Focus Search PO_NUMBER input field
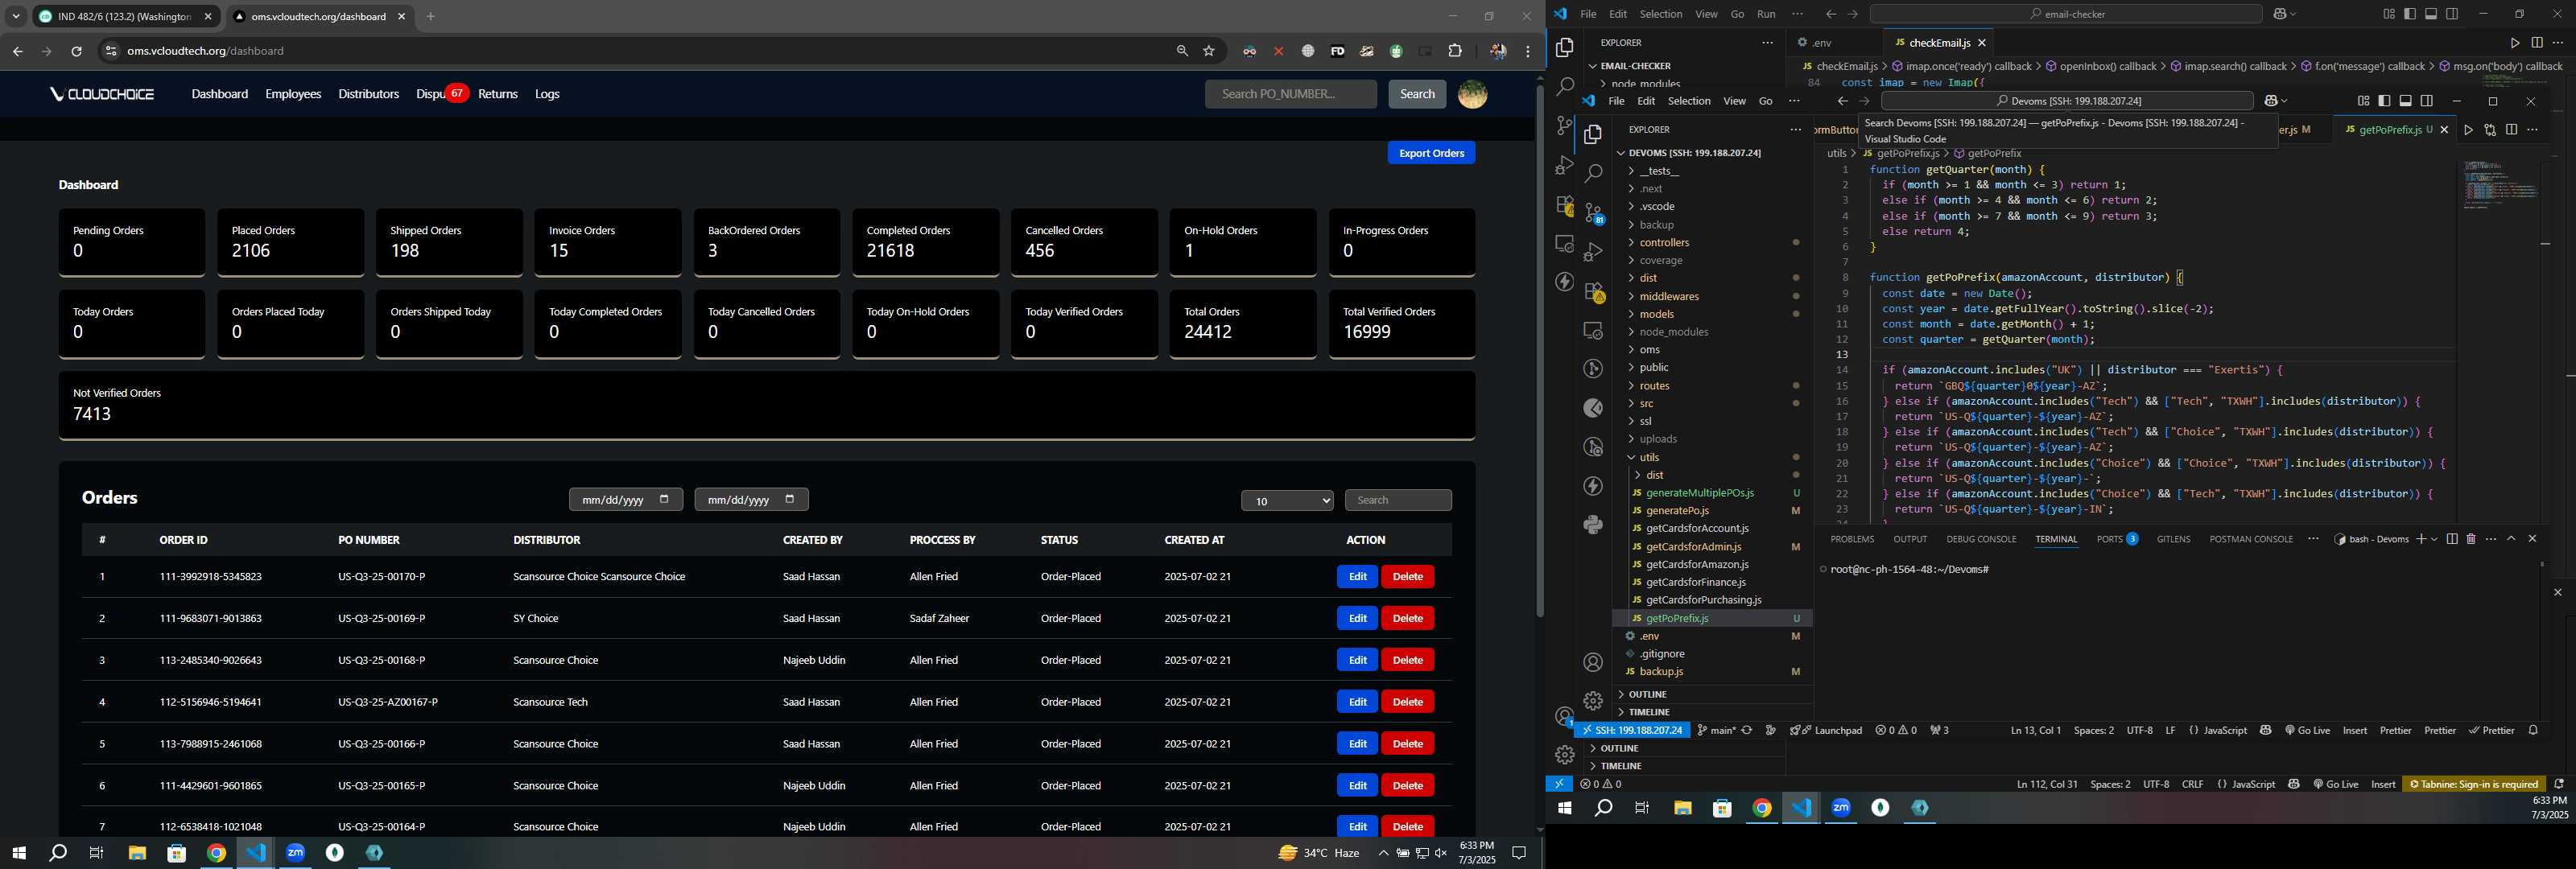 (x=1290, y=94)
